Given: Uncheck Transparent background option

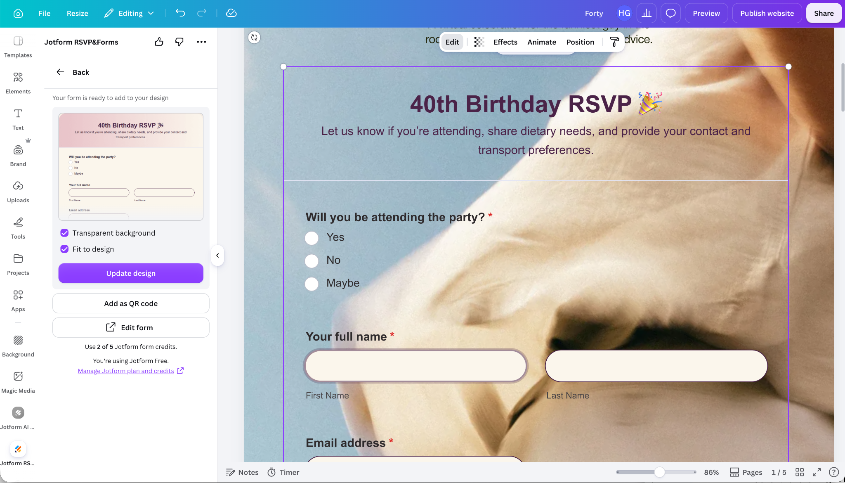Looking at the screenshot, I should (x=64, y=233).
